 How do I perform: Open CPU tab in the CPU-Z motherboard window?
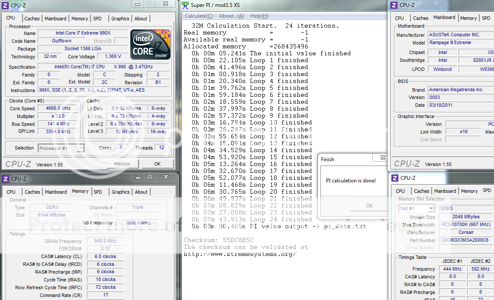400,18
